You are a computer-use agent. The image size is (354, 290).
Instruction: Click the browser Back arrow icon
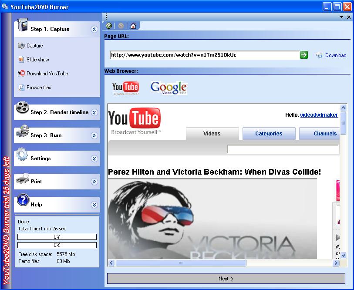click(x=109, y=26)
